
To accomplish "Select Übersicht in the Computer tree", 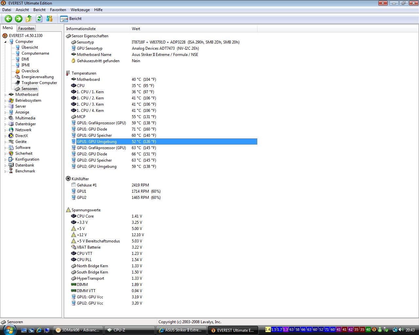I will point(29,47).
